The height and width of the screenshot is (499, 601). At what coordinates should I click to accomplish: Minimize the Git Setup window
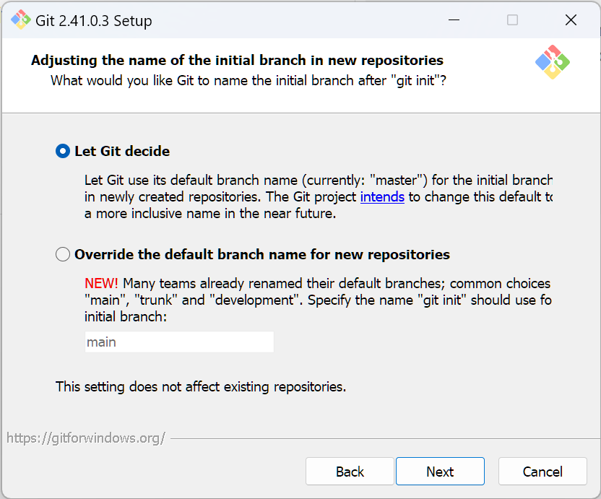click(x=454, y=20)
